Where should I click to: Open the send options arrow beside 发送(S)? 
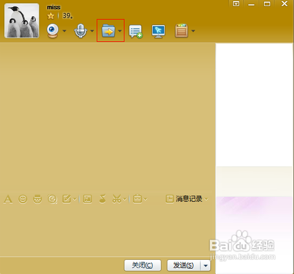click(205, 266)
